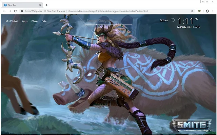Open the extension icon beside the bookmark star
The height and width of the screenshot is (135, 217).
point(199,11)
